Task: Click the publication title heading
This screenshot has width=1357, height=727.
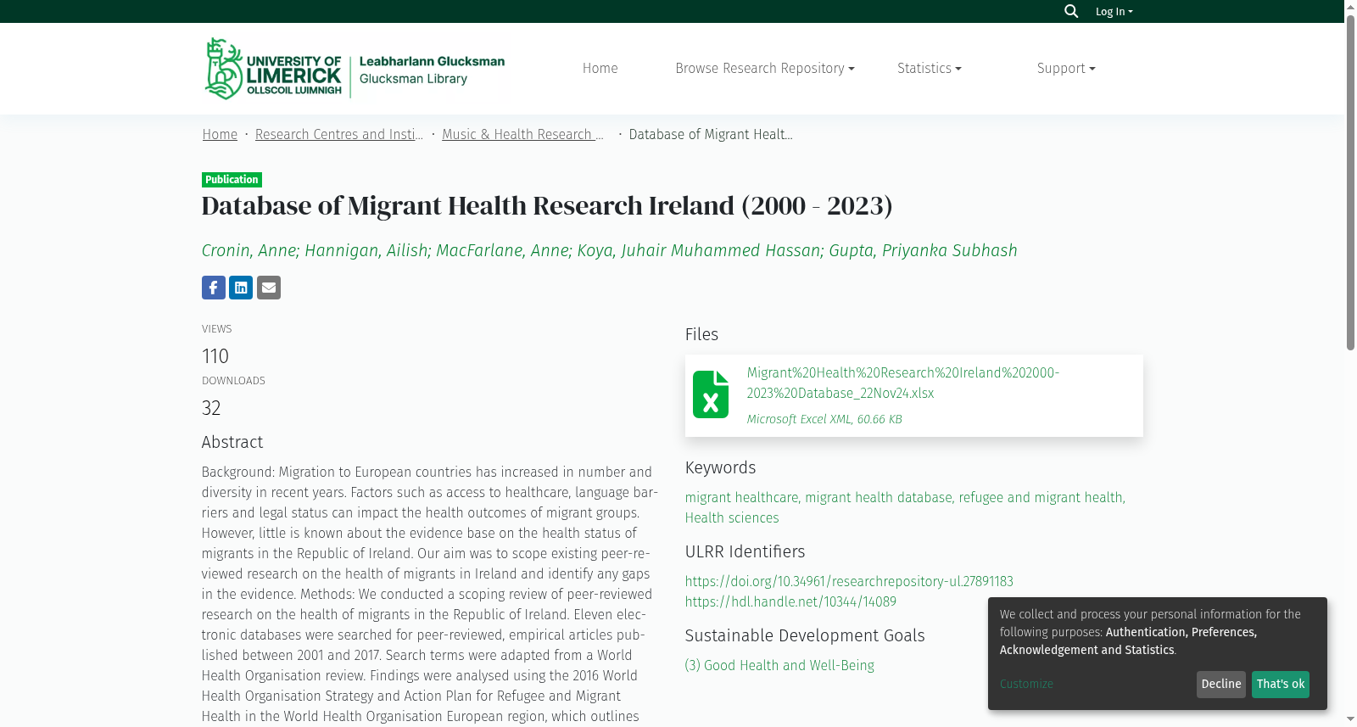Action: (547, 205)
